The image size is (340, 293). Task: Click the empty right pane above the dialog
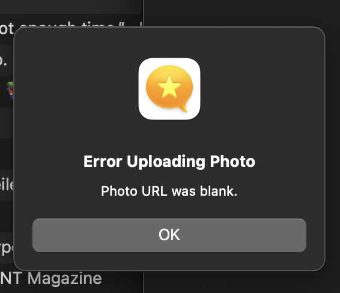[x=241, y=13]
